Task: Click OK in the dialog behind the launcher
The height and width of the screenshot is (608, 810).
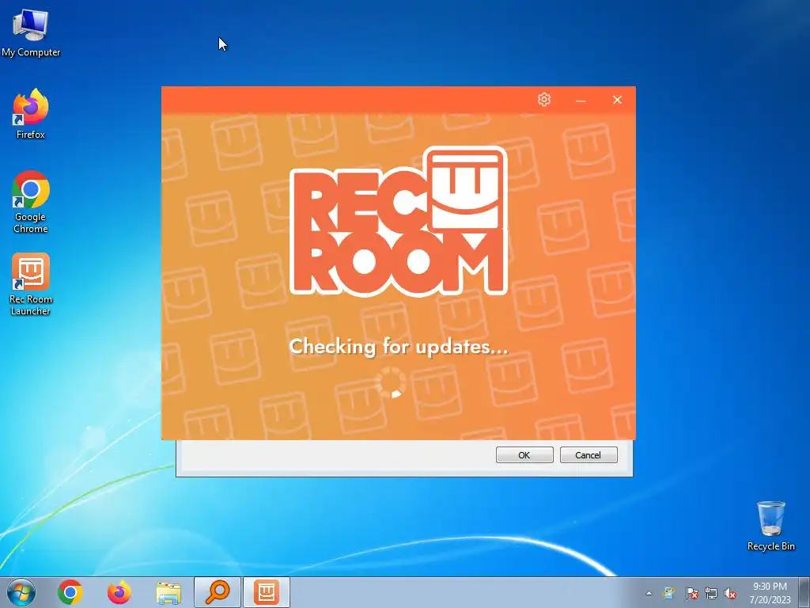Action: (x=524, y=455)
